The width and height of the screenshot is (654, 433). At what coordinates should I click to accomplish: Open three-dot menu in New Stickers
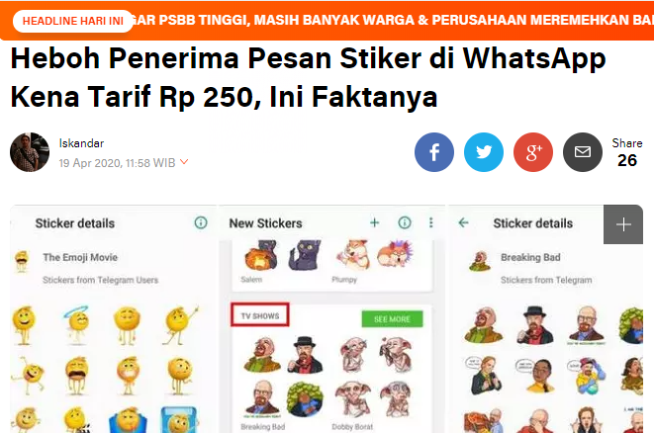[430, 223]
